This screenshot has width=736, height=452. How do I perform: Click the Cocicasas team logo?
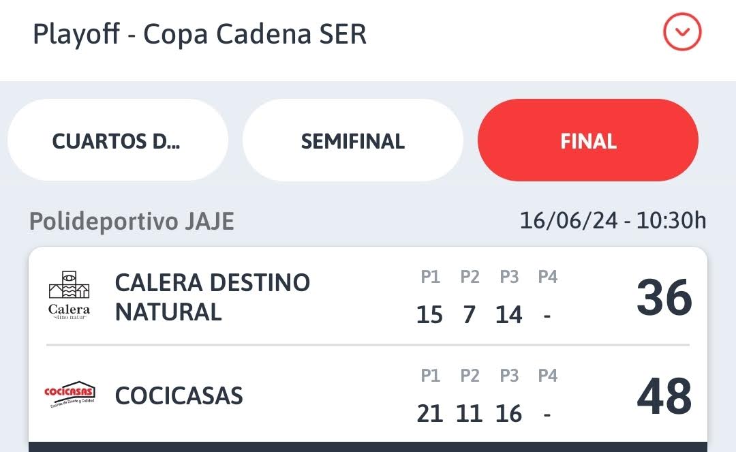(70, 394)
